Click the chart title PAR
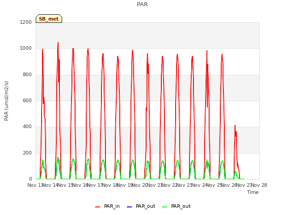Screen dimensions: 286x215 click(x=142, y=4)
